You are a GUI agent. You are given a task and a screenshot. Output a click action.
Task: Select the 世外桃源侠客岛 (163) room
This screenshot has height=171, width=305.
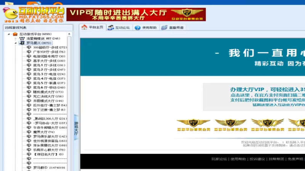[50, 141]
